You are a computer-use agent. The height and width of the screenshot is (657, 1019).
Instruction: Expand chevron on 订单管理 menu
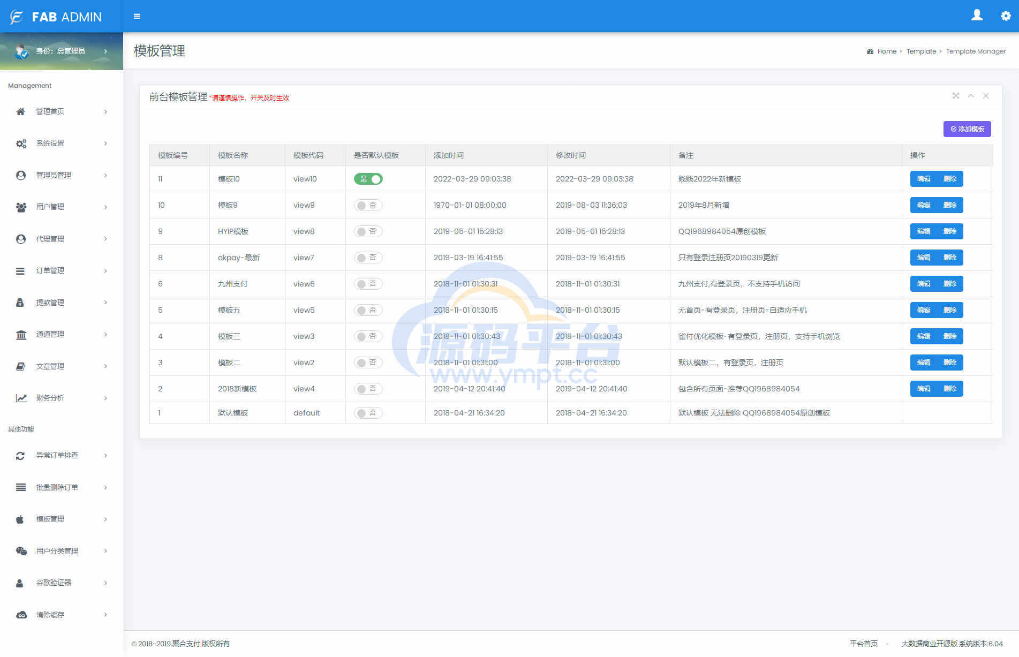click(105, 271)
